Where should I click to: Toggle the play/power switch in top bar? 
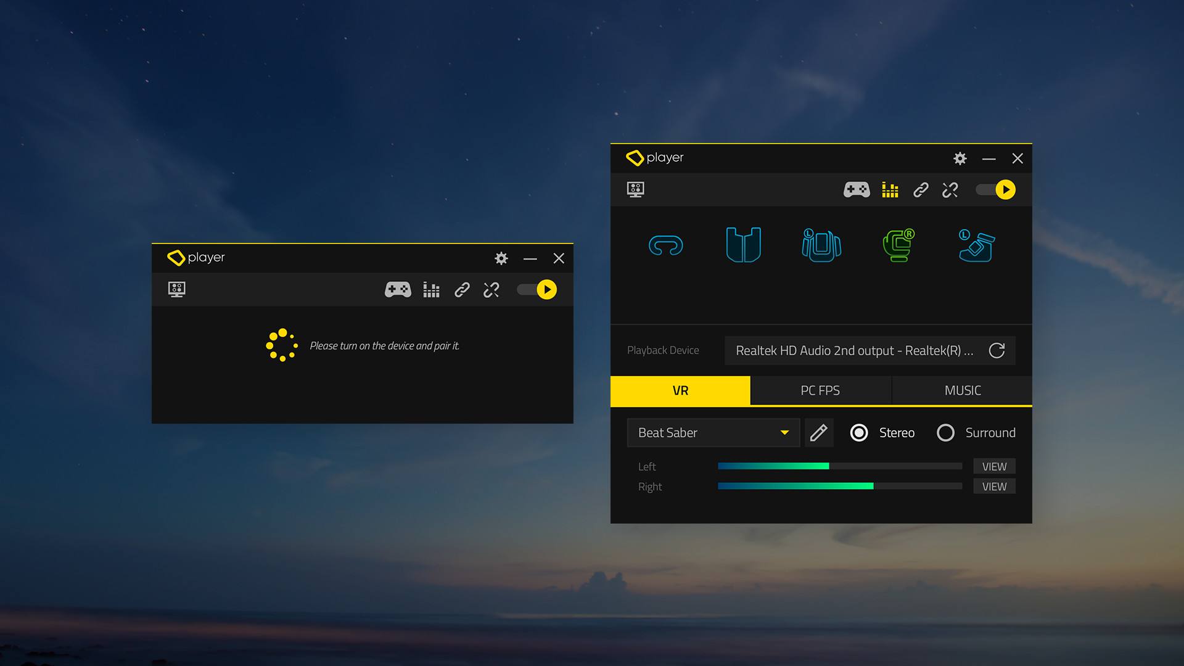pos(995,189)
